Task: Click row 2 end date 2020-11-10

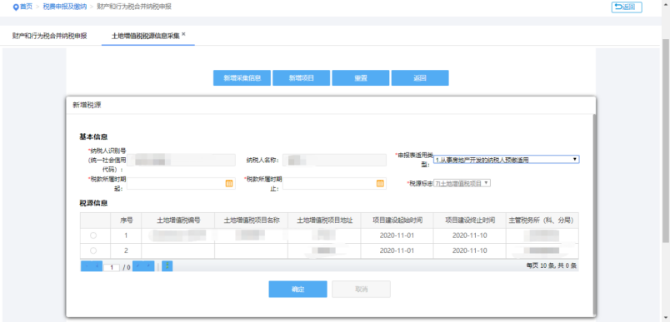Action: [470, 250]
